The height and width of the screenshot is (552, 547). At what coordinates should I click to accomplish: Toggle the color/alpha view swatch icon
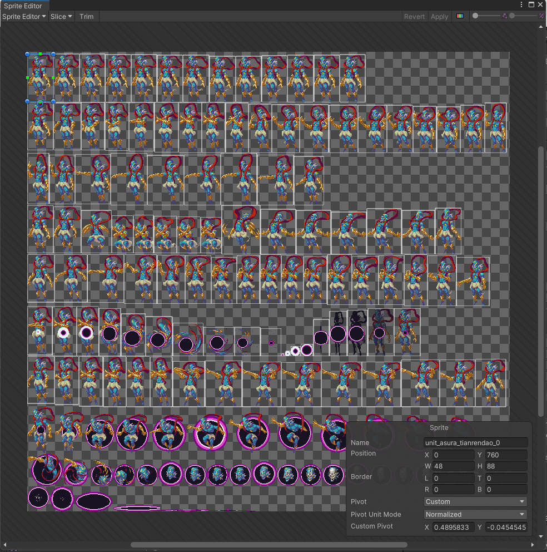[x=460, y=17]
